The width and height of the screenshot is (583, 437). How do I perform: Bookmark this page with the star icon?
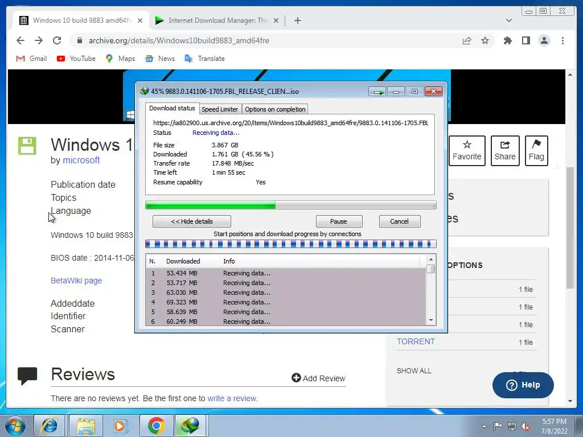[485, 40]
